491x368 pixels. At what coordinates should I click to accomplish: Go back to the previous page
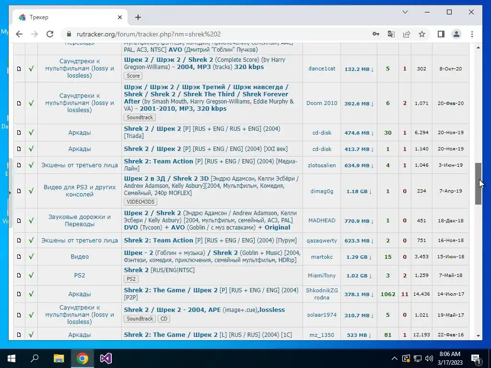click(x=19, y=34)
